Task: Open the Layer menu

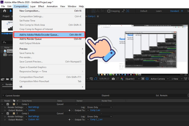Action: tap(33, 6)
